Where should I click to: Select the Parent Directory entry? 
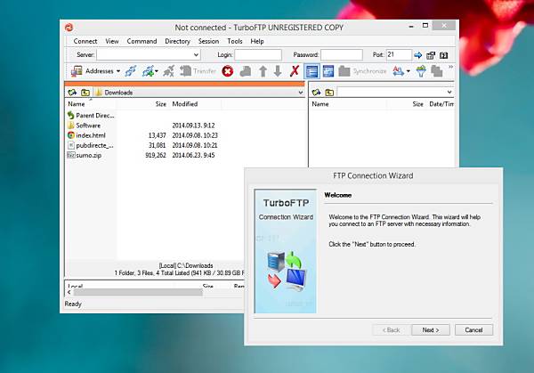point(91,116)
